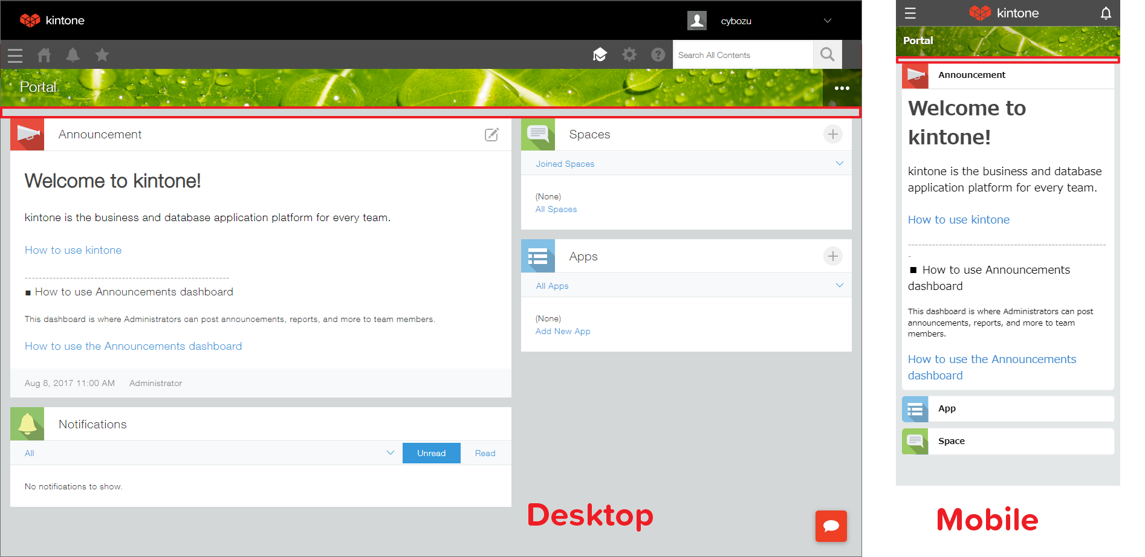The image size is (1145, 557).
Task: Expand the Joined Spaces dropdown
Action: click(686, 164)
